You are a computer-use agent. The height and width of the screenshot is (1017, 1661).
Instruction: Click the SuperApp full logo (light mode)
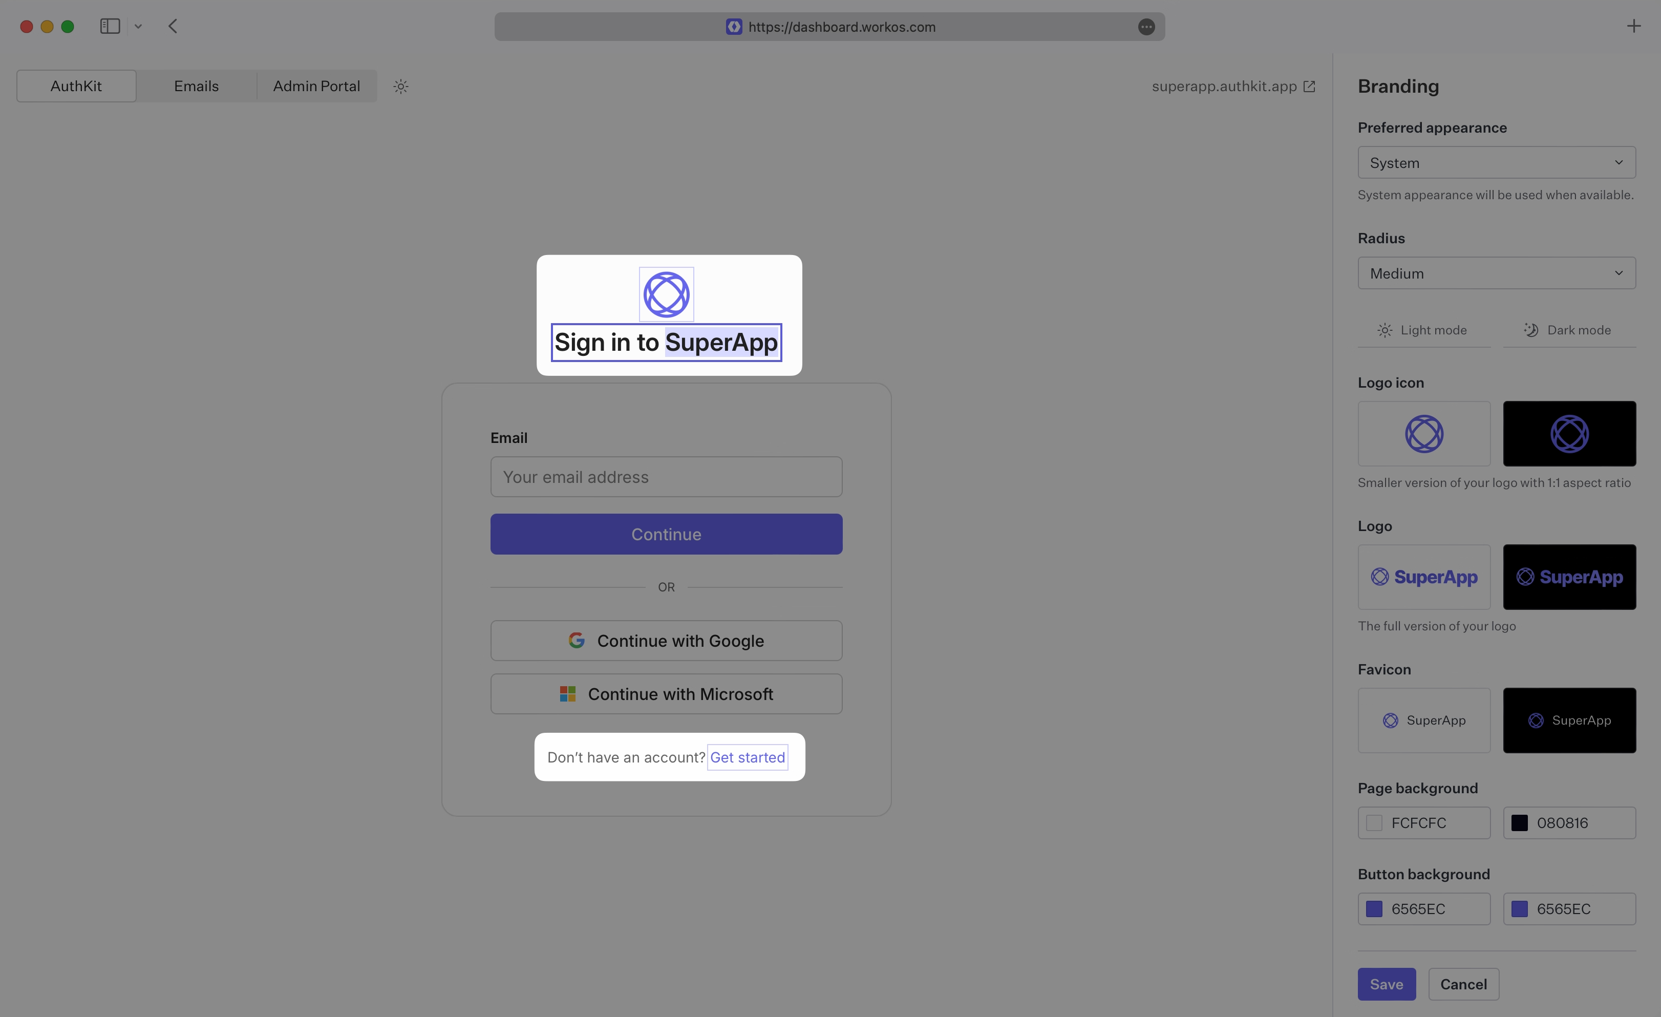pyautogui.click(x=1424, y=577)
